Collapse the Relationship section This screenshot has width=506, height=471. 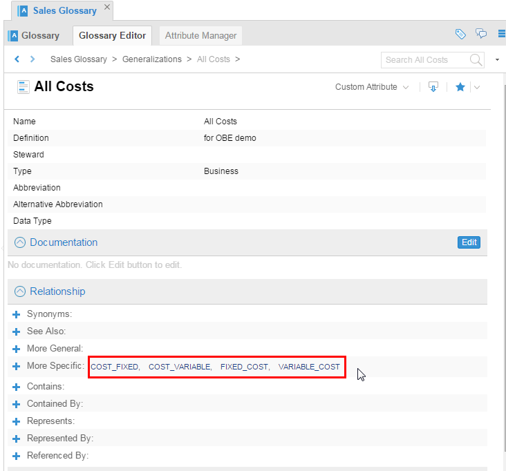coord(20,291)
